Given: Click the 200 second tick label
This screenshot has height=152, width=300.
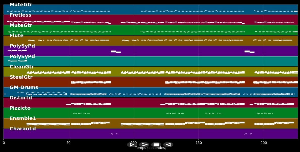Looking at the screenshot, I should (x=264, y=143).
